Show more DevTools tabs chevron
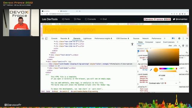 (x=165, y=38)
